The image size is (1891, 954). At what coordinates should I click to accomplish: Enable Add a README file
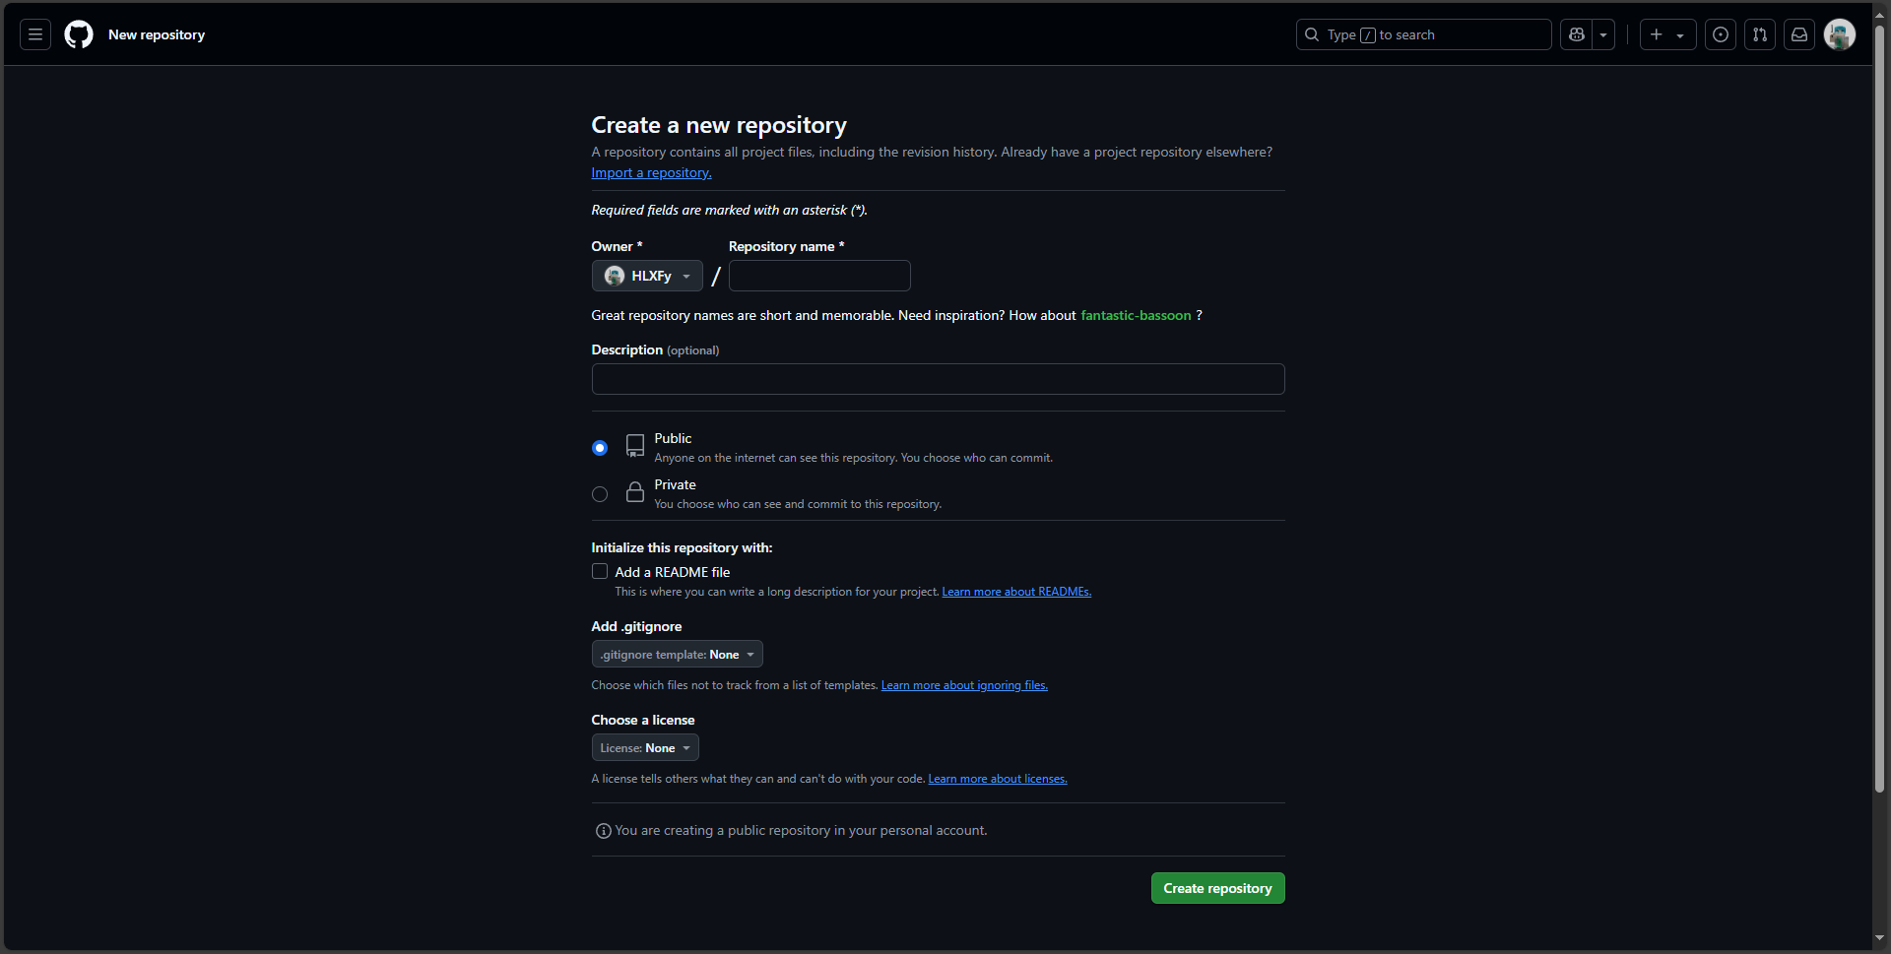599,571
